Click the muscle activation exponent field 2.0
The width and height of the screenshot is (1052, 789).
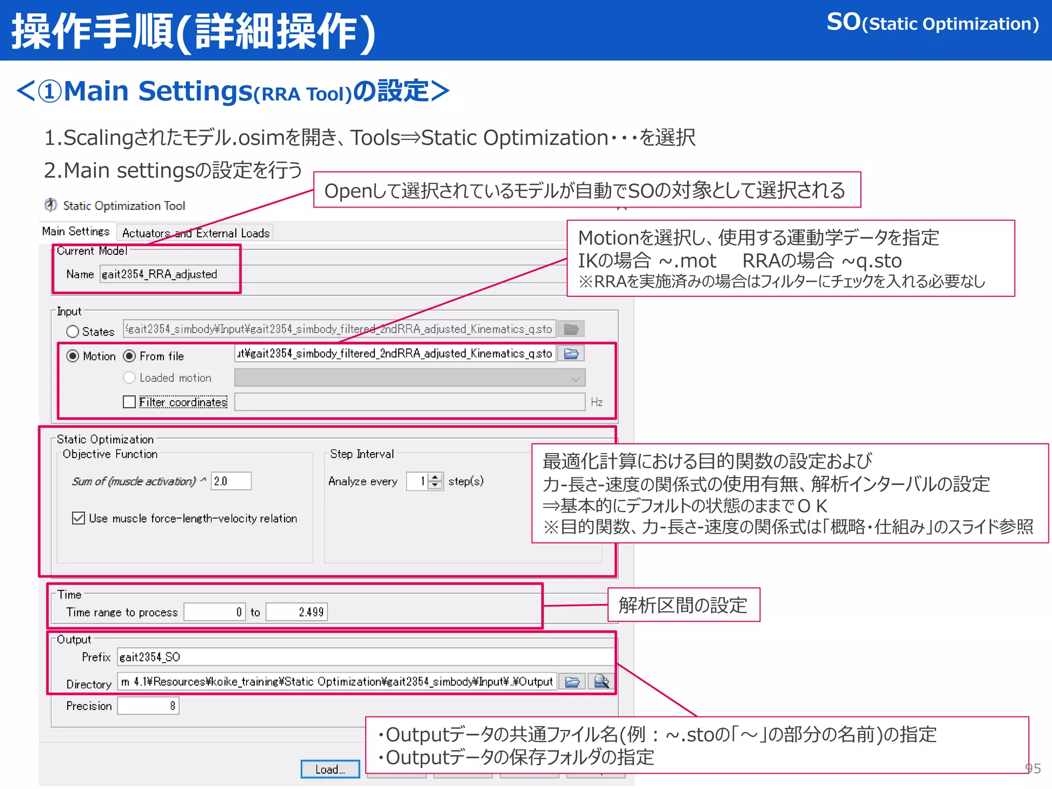[x=231, y=481]
